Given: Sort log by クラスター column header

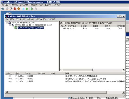Looking at the screenshot, I should pyautogui.click(x=44, y=73).
